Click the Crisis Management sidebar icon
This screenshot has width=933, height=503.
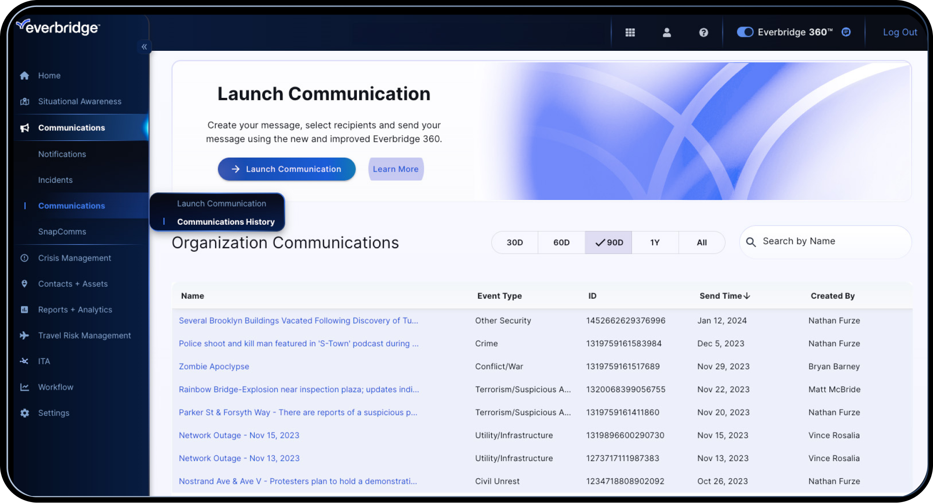coord(24,258)
